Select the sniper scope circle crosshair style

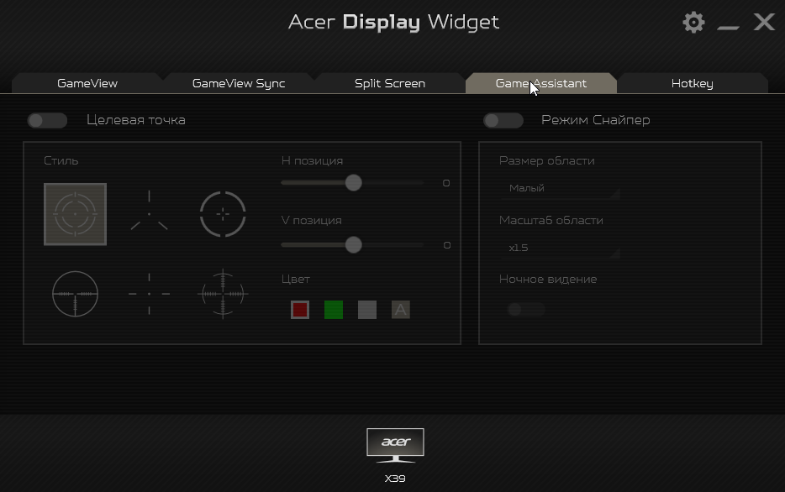(x=75, y=294)
